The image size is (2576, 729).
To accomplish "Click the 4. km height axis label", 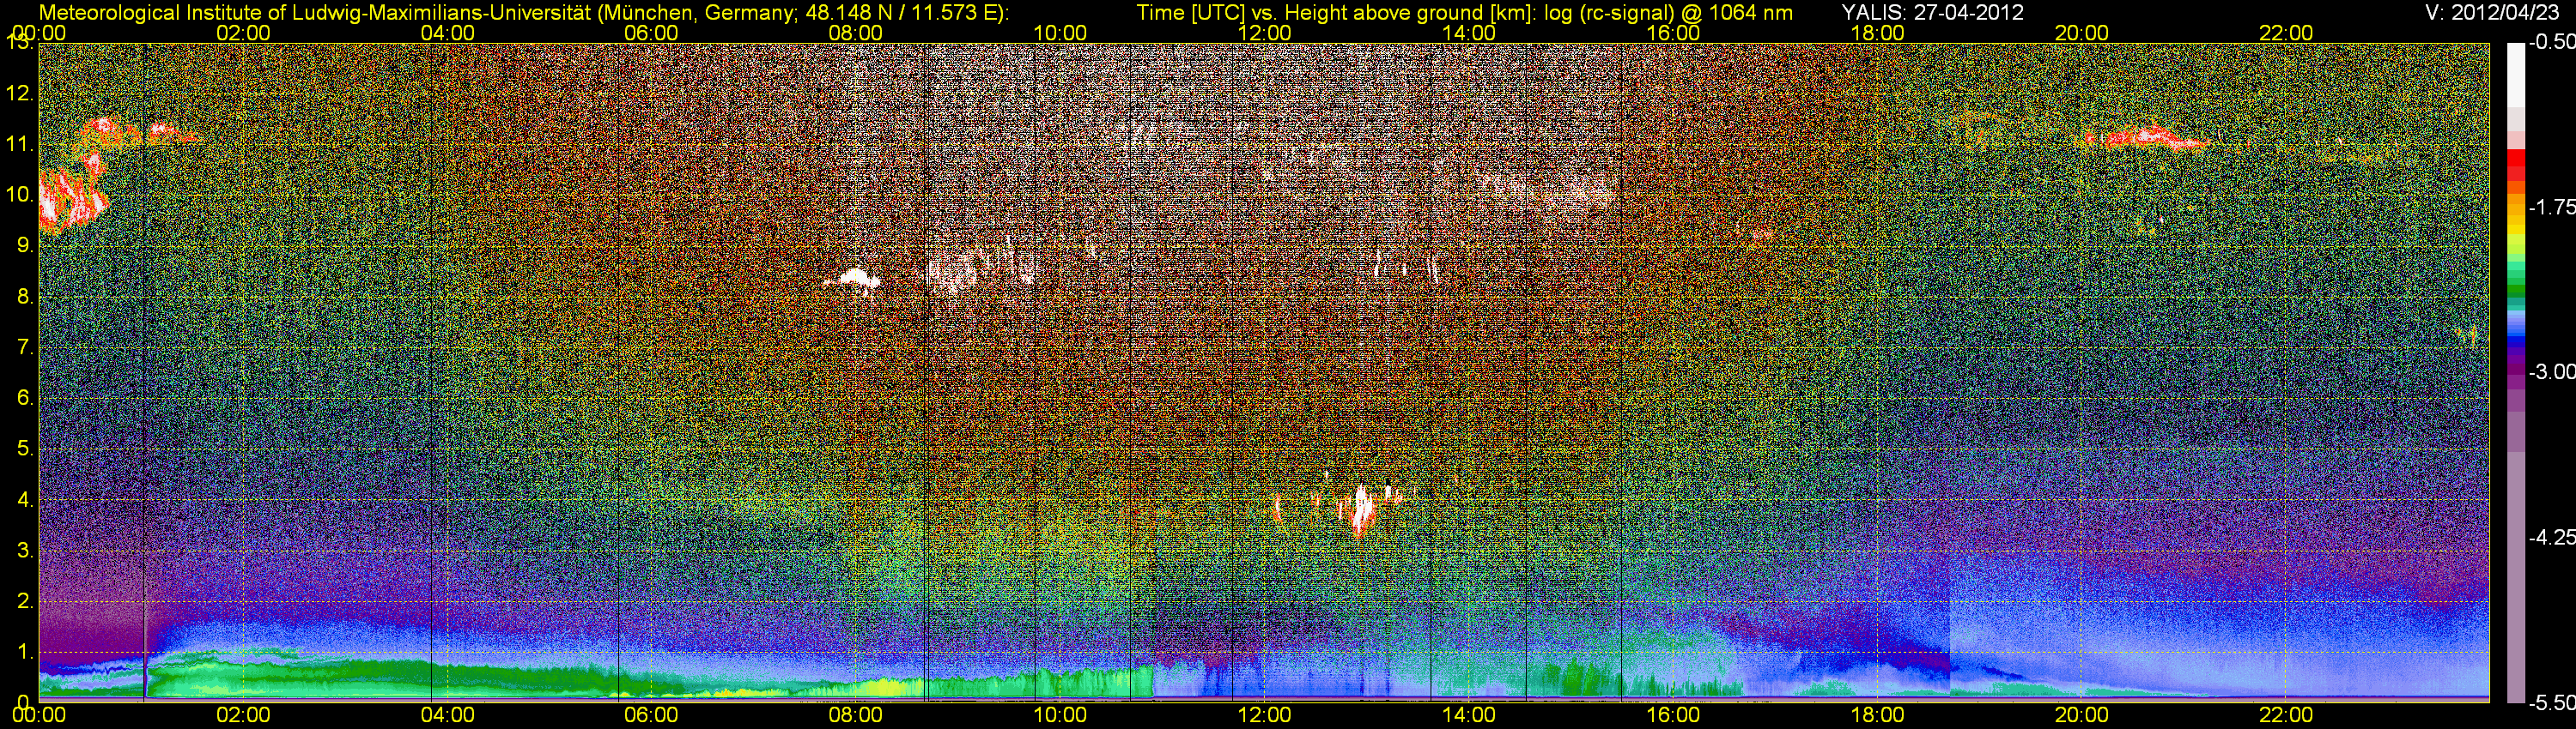I will point(24,499).
